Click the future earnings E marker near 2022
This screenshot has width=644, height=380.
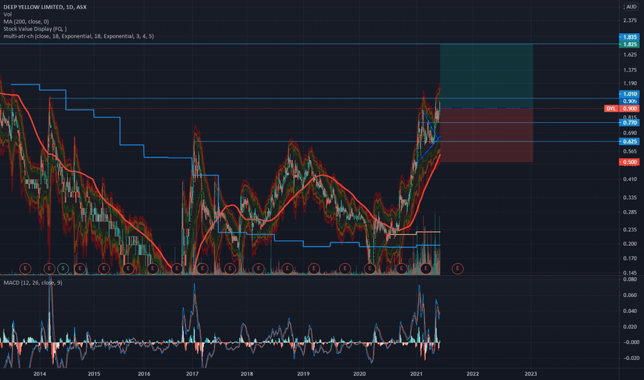coord(457,269)
